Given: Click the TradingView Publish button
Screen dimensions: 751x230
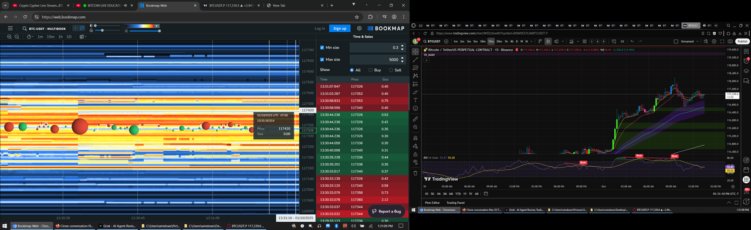Looking at the screenshot, I should pos(743,42).
